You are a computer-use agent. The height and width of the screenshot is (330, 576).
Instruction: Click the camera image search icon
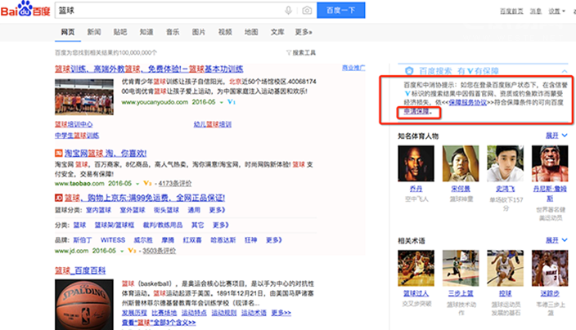307,11
